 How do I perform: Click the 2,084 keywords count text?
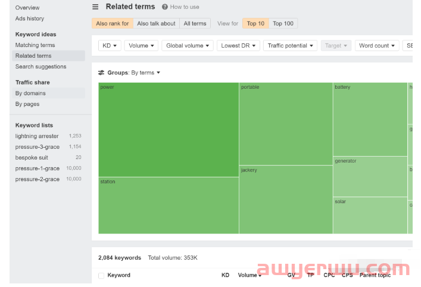pyautogui.click(x=120, y=258)
